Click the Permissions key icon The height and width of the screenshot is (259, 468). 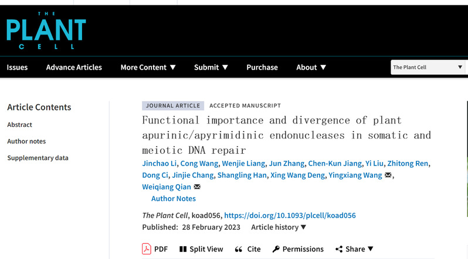(x=276, y=249)
